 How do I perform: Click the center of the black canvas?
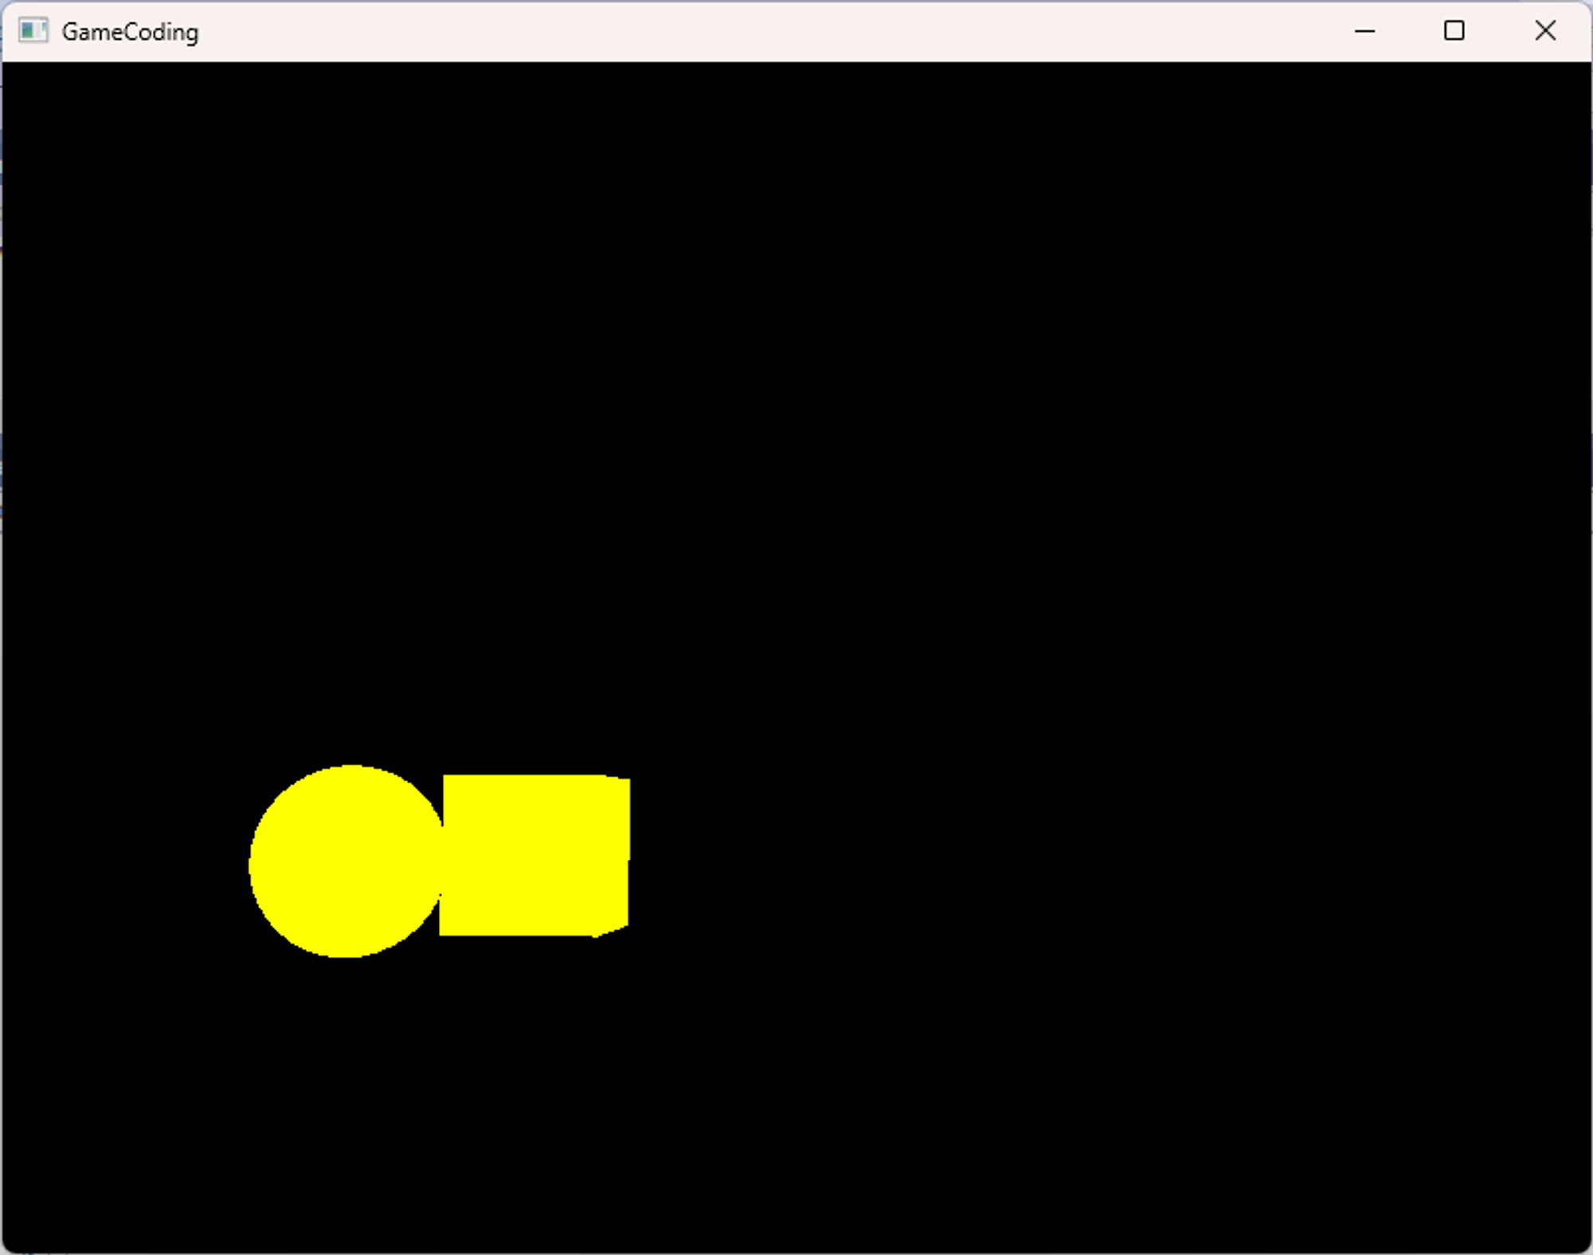796,657
